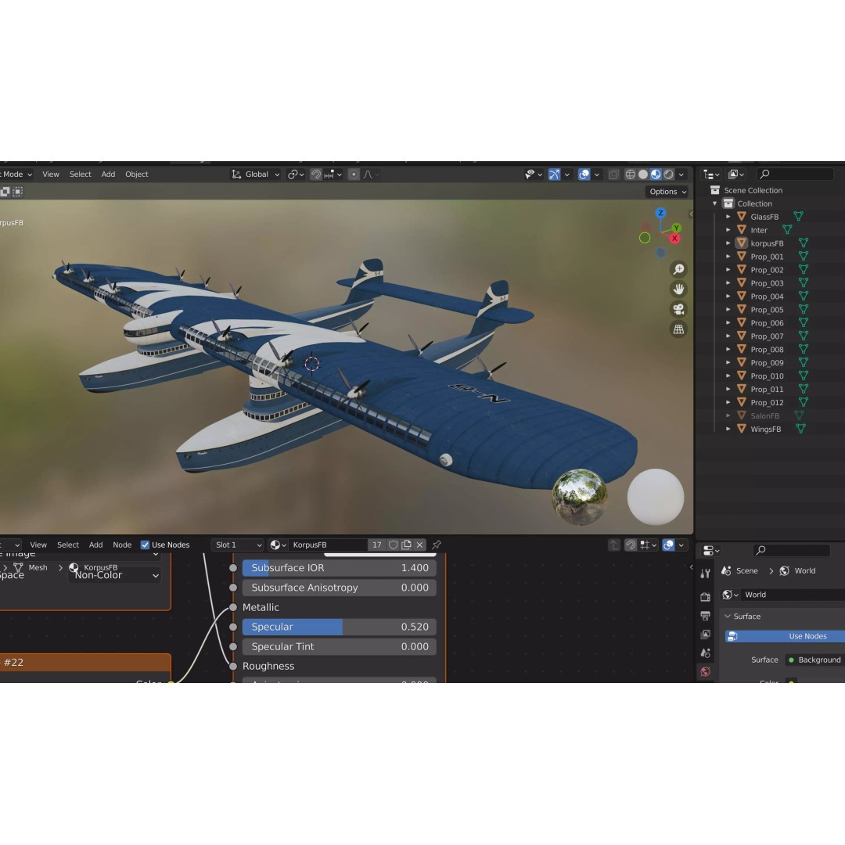Click the blue Z axis gizmo ball

point(660,213)
